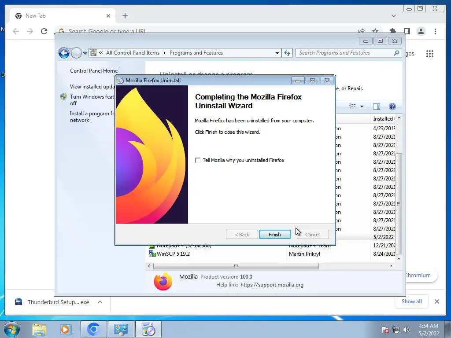Open Control Panel help icon

[392, 107]
